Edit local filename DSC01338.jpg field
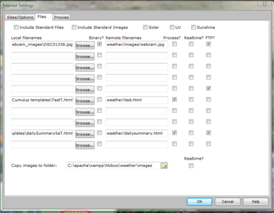 tap(42, 44)
